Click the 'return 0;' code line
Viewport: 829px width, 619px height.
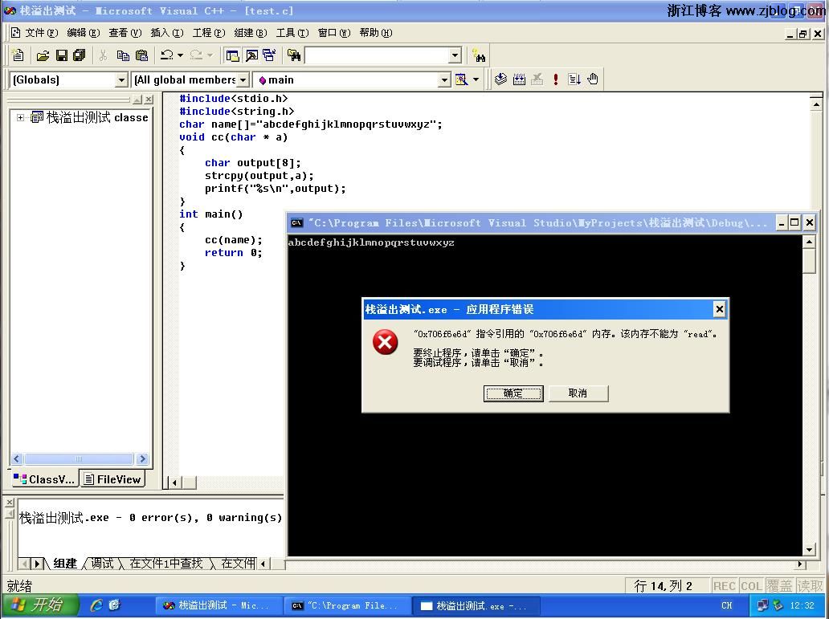233,253
